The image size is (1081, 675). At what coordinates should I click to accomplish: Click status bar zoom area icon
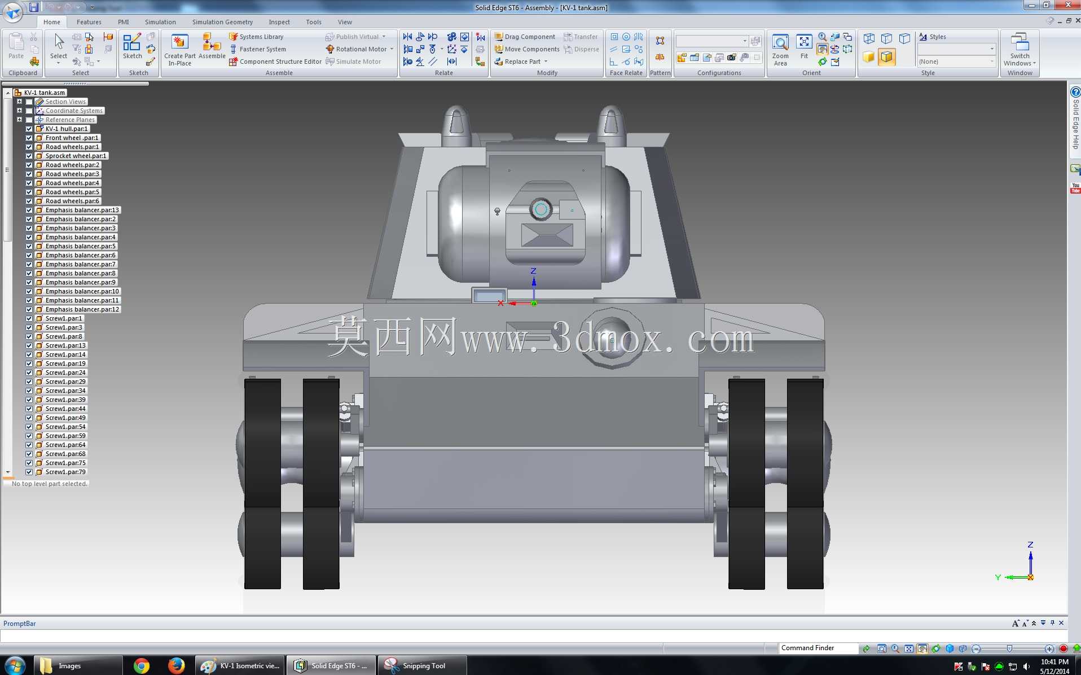[x=882, y=648]
